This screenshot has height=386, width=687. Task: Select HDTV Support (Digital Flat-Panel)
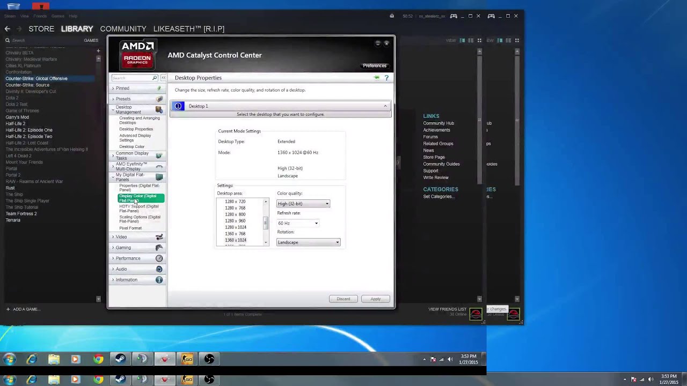click(x=138, y=209)
